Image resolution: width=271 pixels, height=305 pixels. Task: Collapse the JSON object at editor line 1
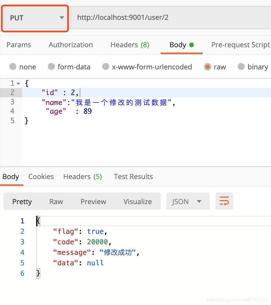pyautogui.click(x=18, y=84)
